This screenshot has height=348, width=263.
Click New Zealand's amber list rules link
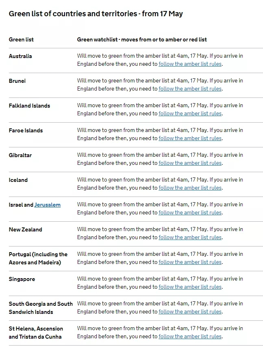(x=190, y=237)
